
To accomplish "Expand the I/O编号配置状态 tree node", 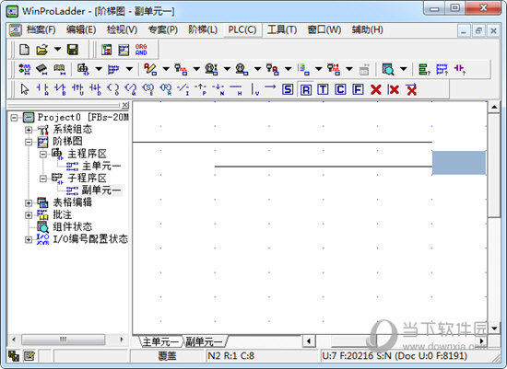I will tap(29, 239).
